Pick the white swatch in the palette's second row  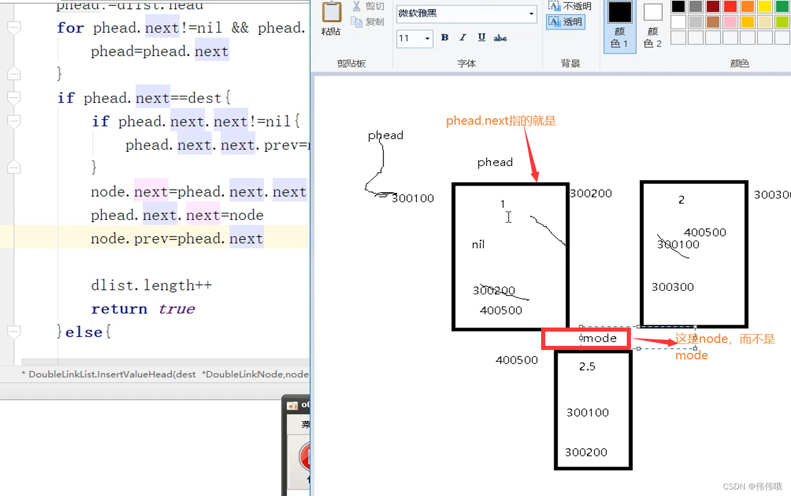pos(678,22)
